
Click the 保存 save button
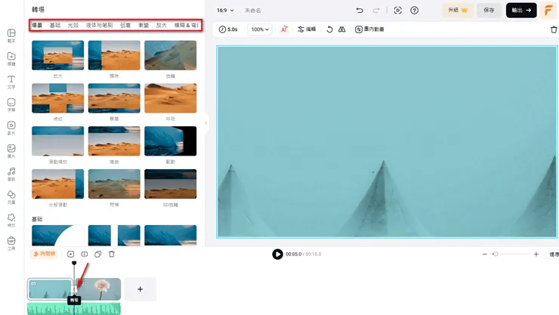pos(489,11)
